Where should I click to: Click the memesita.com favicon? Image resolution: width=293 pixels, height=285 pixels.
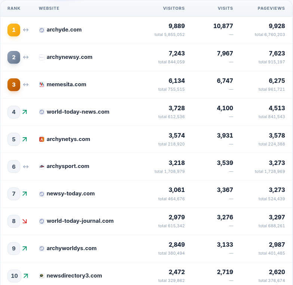click(x=42, y=85)
